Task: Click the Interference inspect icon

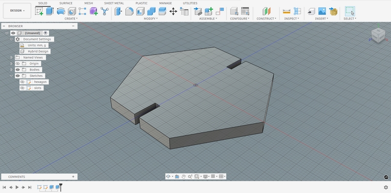Action: coord(297,11)
